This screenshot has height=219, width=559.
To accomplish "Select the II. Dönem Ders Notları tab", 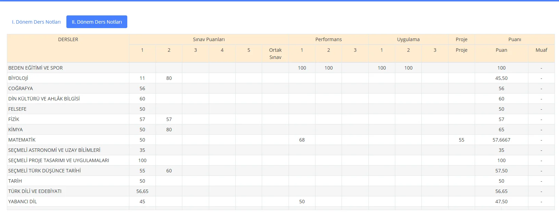I will pyautogui.click(x=97, y=22).
